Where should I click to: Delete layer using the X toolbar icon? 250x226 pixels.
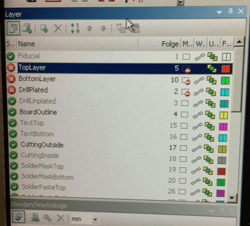click(58, 28)
